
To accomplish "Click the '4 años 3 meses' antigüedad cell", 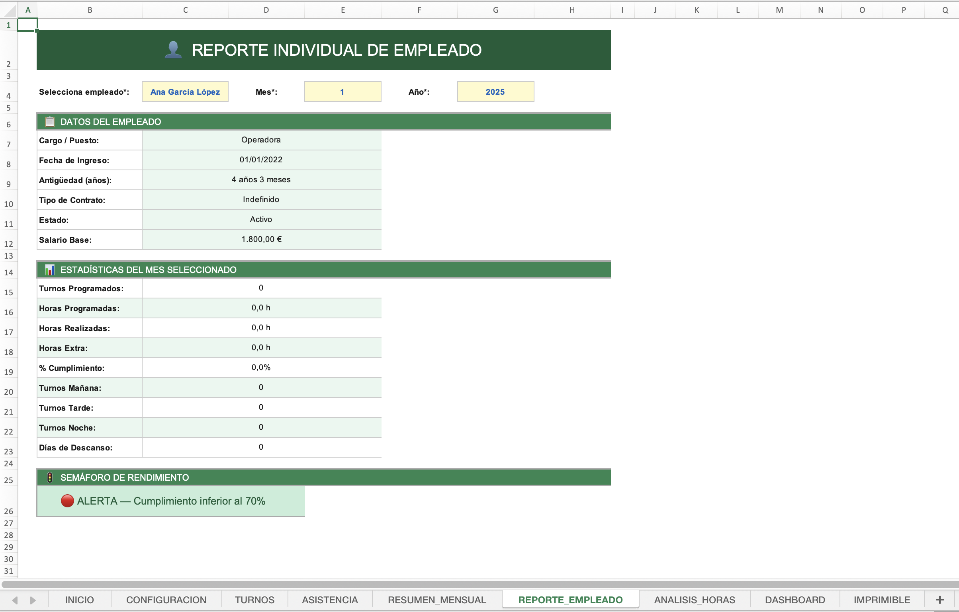I will pos(261,180).
